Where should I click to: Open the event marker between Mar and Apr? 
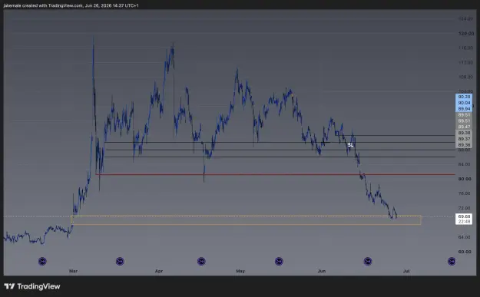120,261
